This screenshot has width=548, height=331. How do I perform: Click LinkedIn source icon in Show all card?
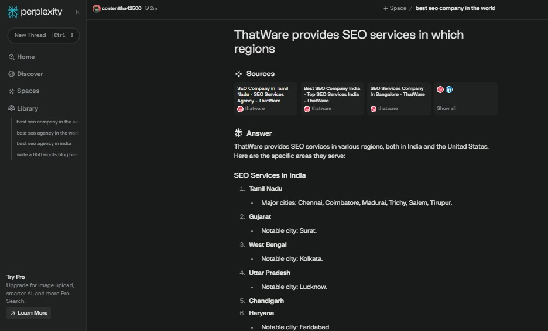click(x=449, y=89)
